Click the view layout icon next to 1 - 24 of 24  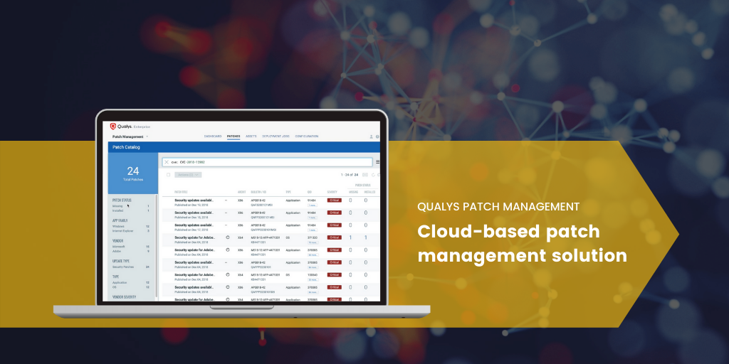pyautogui.click(x=365, y=175)
